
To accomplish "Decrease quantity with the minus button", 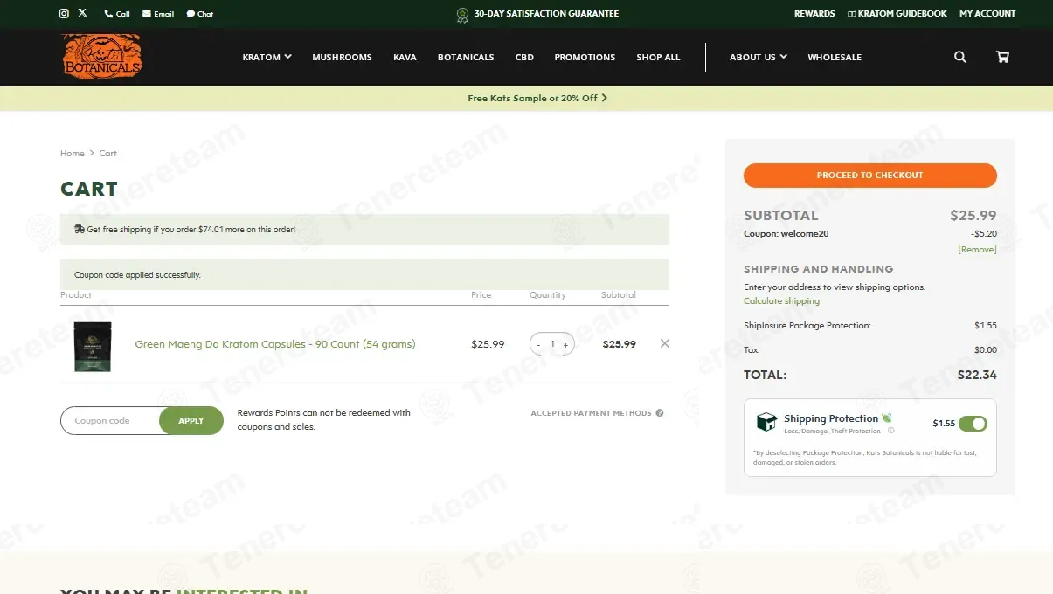I will pos(538,345).
